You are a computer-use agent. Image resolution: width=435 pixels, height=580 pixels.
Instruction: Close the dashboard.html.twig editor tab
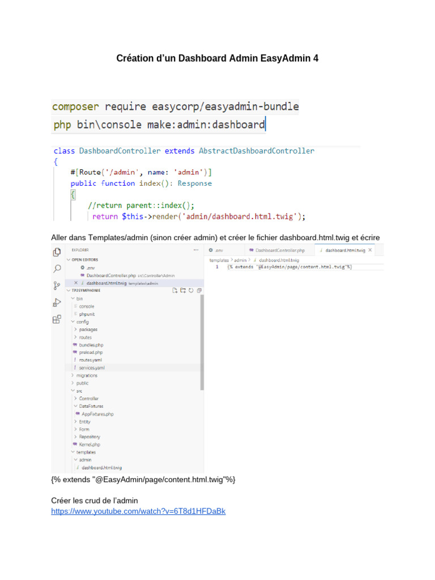pyautogui.click(x=370, y=250)
